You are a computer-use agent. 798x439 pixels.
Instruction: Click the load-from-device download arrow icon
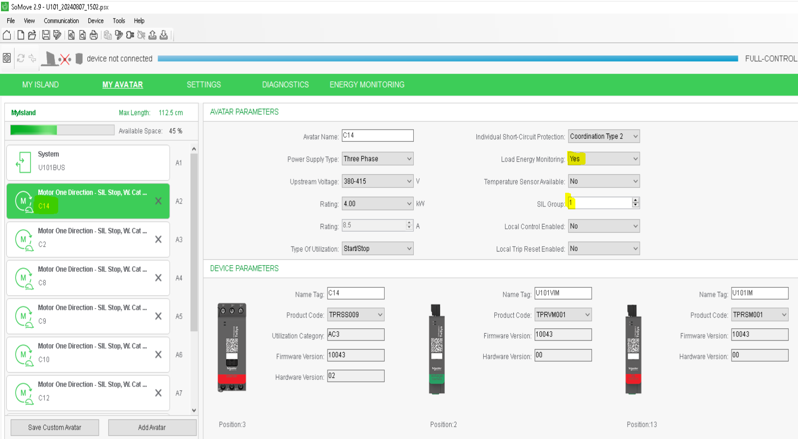pos(164,35)
